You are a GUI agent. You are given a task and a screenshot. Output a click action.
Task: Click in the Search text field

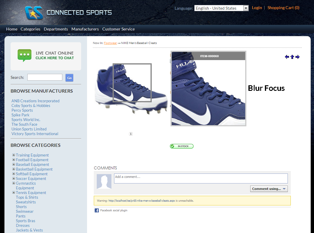pyautogui.click(x=45, y=77)
